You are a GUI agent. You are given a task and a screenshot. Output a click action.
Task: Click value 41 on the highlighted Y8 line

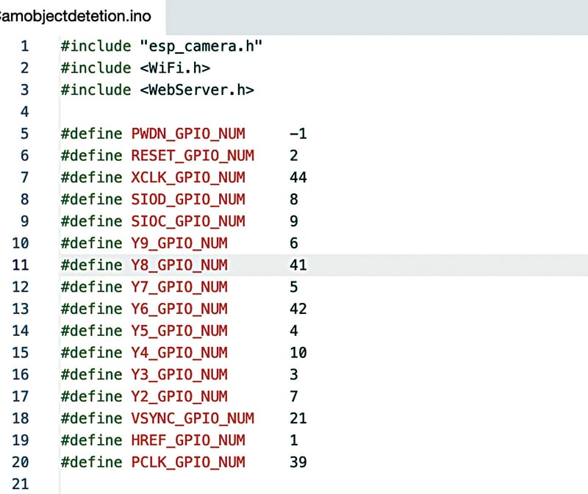click(298, 265)
